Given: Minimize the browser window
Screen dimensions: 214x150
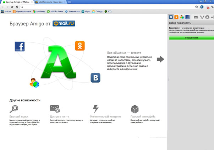Looking at the screenshot, I should click(x=201, y=1).
